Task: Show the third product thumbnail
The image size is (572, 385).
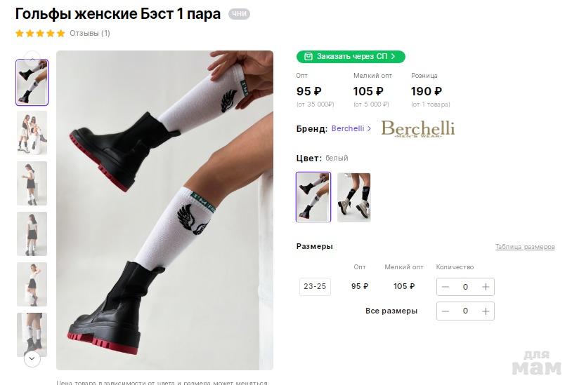Action: [x=32, y=183]
